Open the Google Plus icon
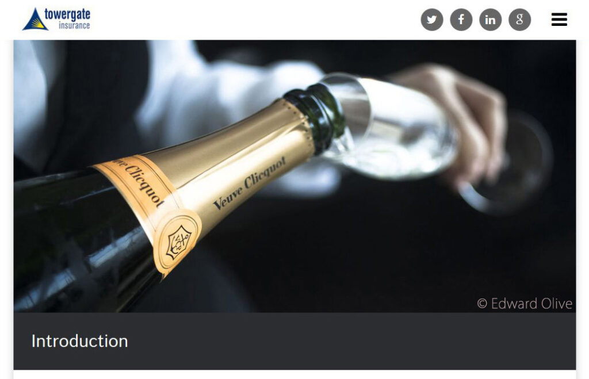 coord(519,20)
